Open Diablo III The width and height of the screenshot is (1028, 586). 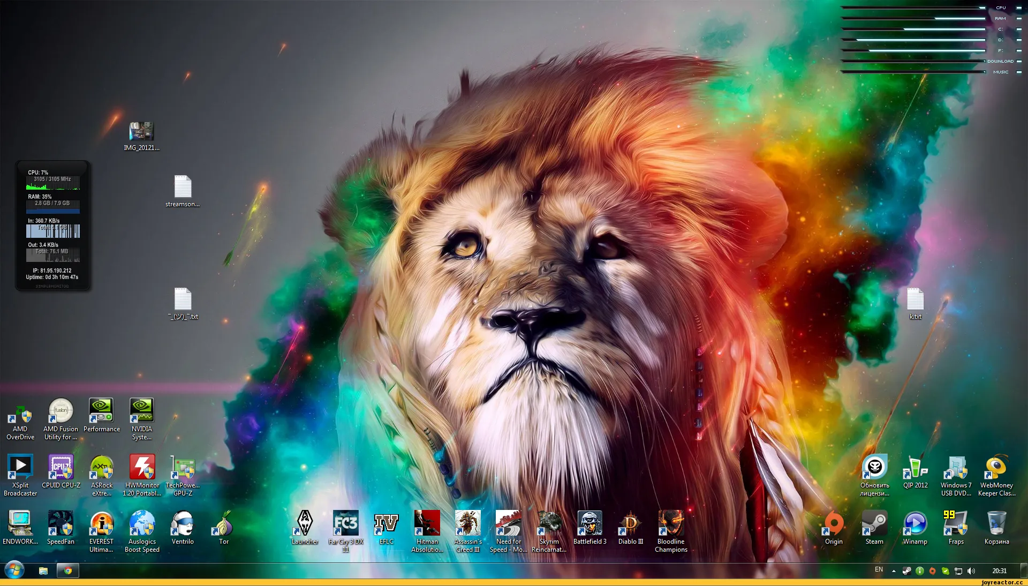(630, 528)
